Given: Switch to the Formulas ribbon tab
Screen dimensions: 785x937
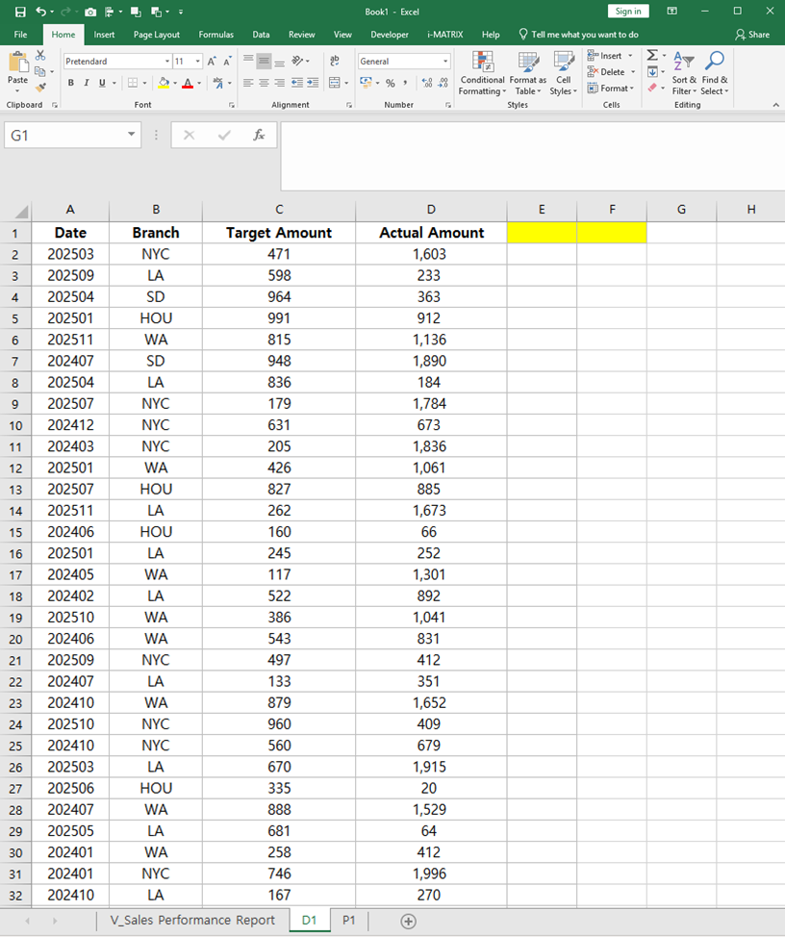Looking at the screenshot, I should 215,35.
